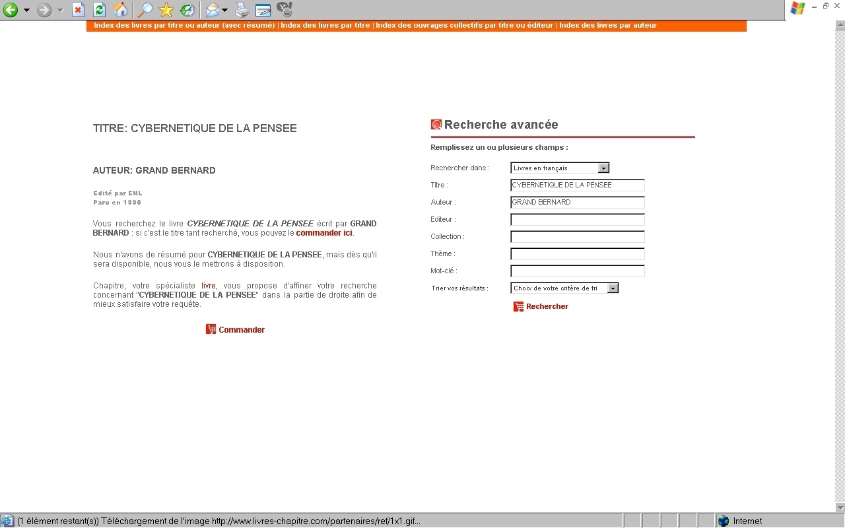Click the 'Remplissez un ou plusieurs champs' text
Viewport: 845px width, 528px height.
click(x=499, y=147)
